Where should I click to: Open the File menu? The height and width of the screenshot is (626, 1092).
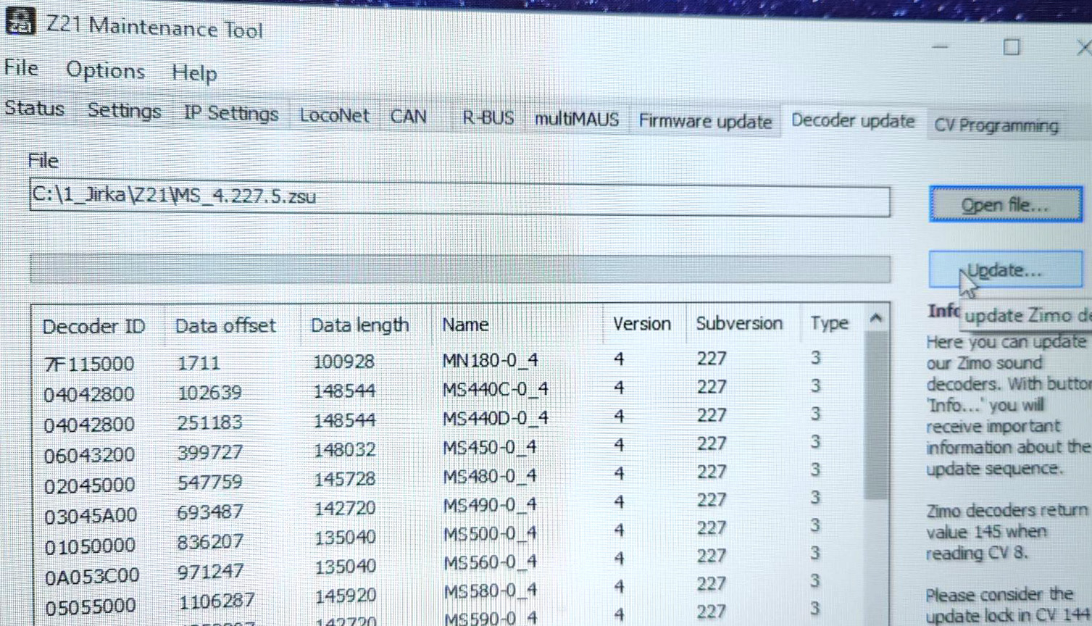[x=21, y=68]
